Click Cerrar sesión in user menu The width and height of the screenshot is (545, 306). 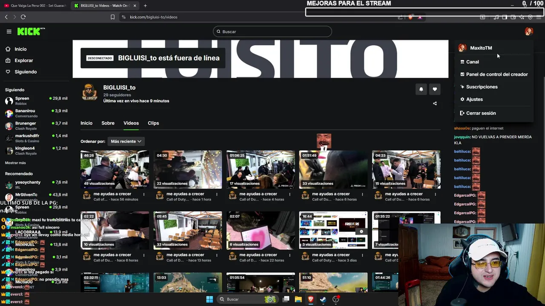[478, 113]
